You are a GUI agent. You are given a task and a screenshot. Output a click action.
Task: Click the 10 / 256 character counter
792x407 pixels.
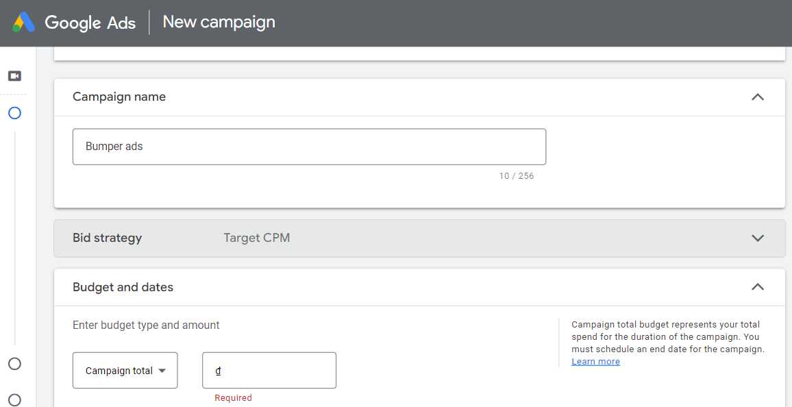[x=516, y=176]
